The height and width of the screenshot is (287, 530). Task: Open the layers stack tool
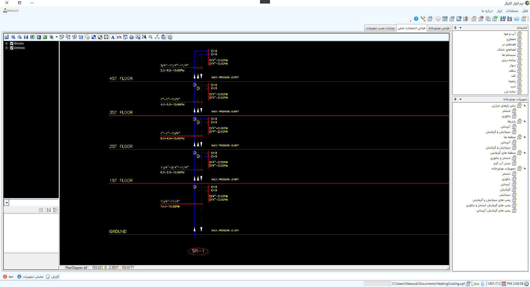tap(81, 37)
